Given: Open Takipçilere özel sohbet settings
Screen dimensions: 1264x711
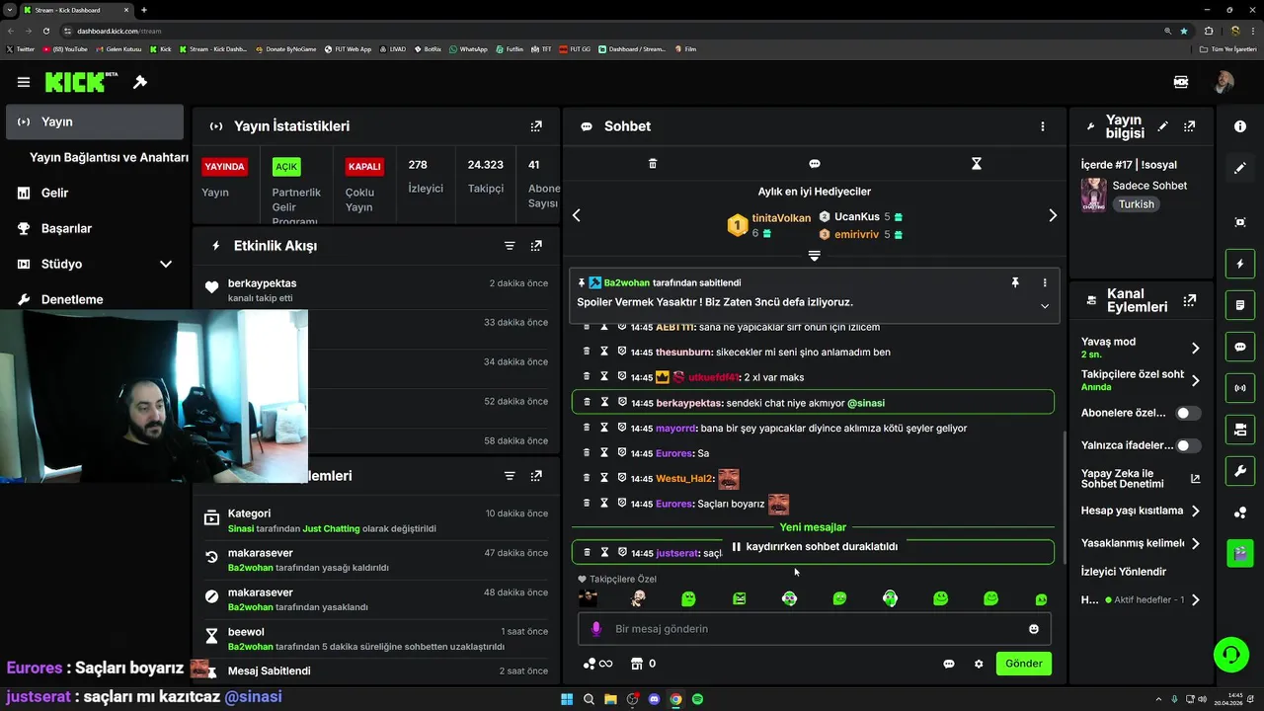Looking at the screenshot, I should pyautogui.click(x=1141, y=380).
